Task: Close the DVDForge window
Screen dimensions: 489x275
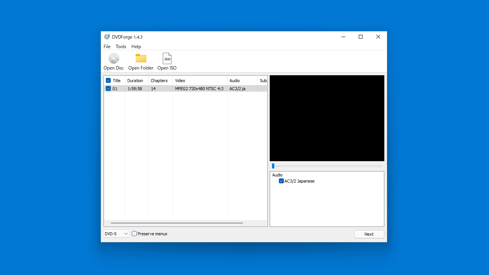Action: point(378,37)
